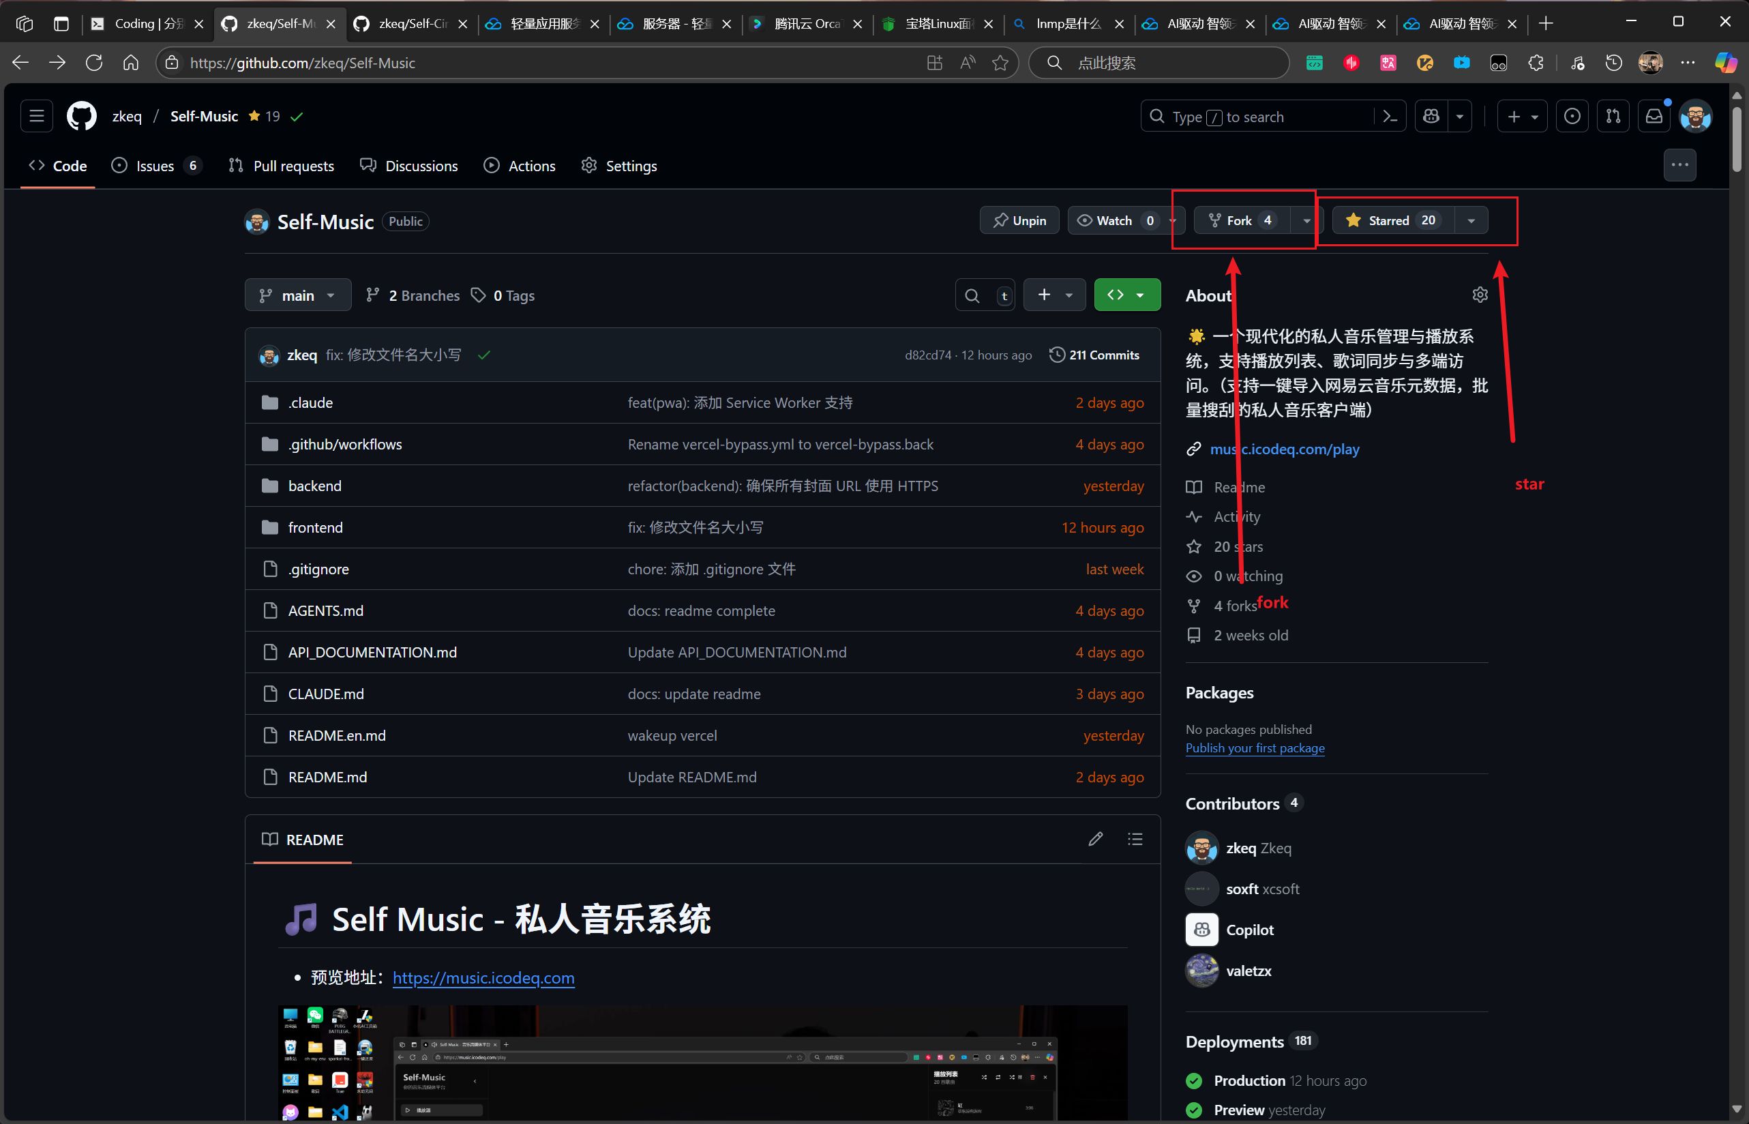Open the browser tab actions icon
Image resolution: width=1749 pixels, height=1124 pixels.
[61, 23]
